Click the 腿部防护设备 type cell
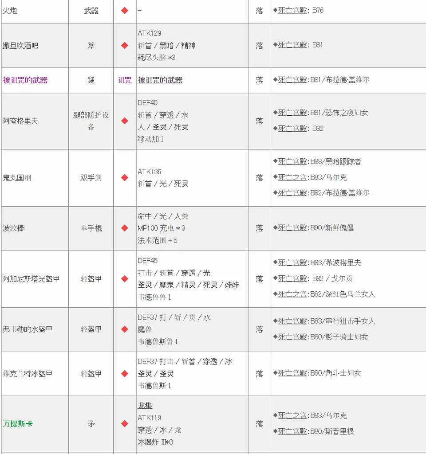This screenshot has height=454, width=426. tap(91, 121)
